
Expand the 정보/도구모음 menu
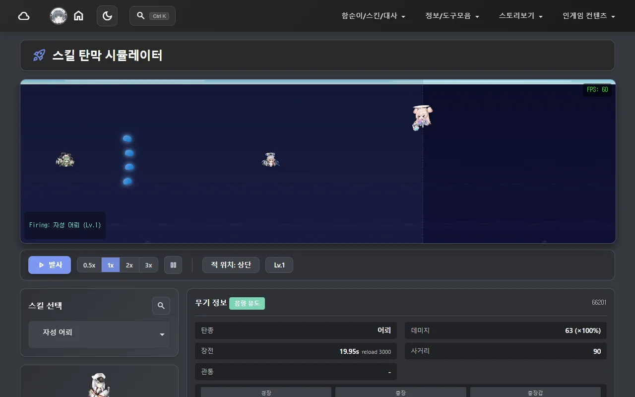coord(452,16)
